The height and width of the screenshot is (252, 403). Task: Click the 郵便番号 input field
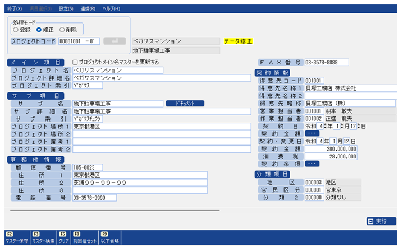click(x=88, y=167)
